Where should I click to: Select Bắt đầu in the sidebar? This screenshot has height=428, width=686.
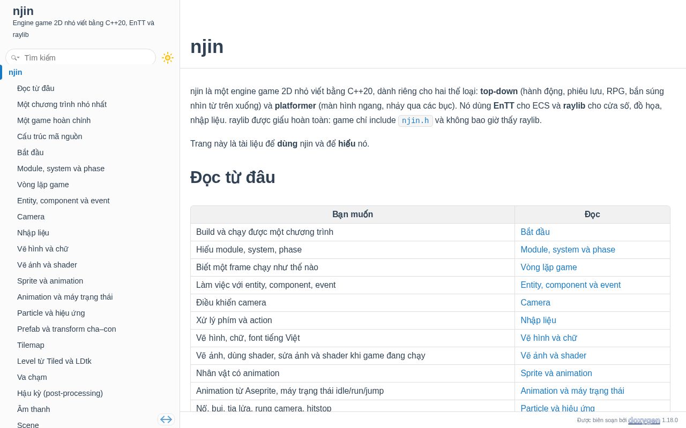point(31,152)
